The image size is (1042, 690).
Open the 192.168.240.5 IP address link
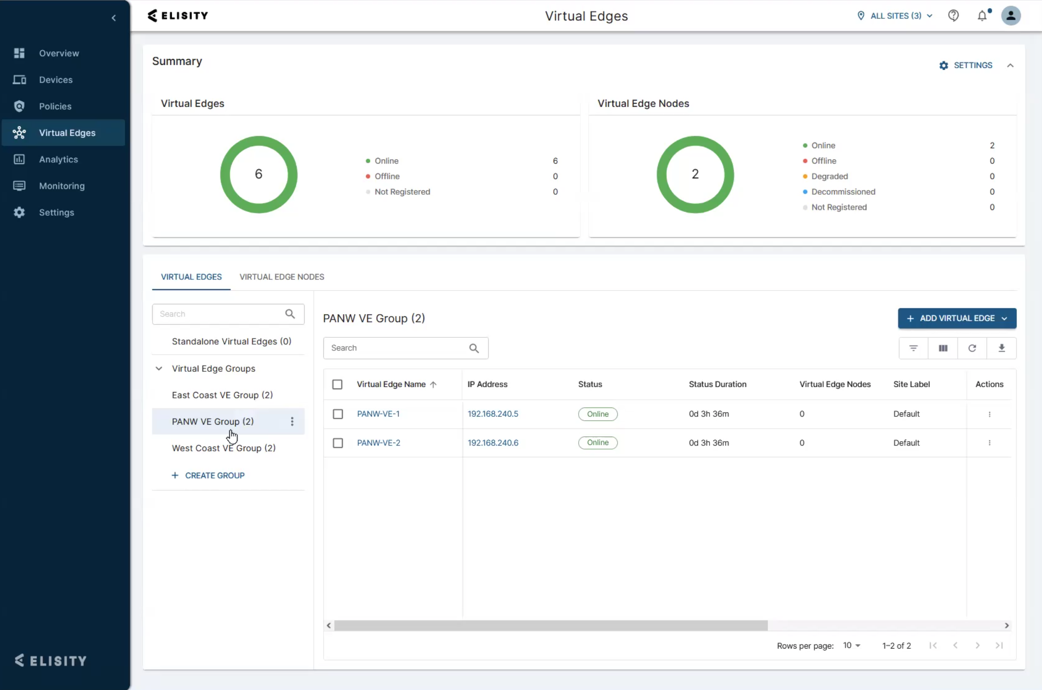(493, 414)
